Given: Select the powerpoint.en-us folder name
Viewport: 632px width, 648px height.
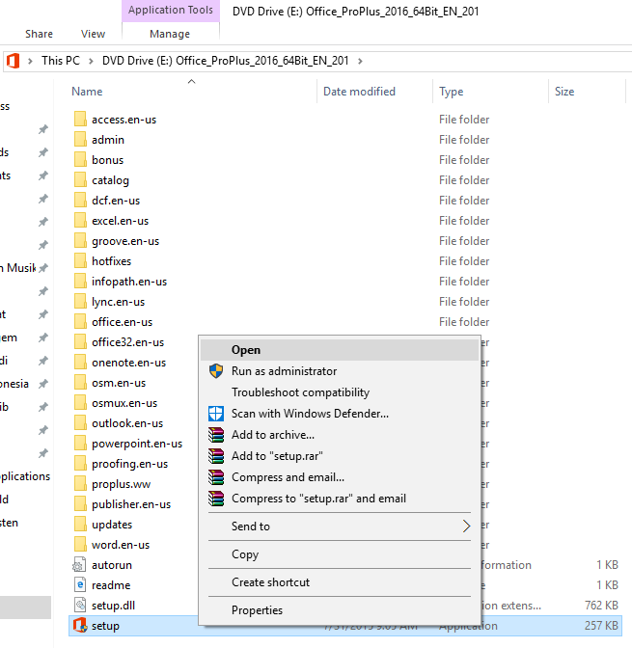Looking at the screenshot, I should (x=137, y=444).
